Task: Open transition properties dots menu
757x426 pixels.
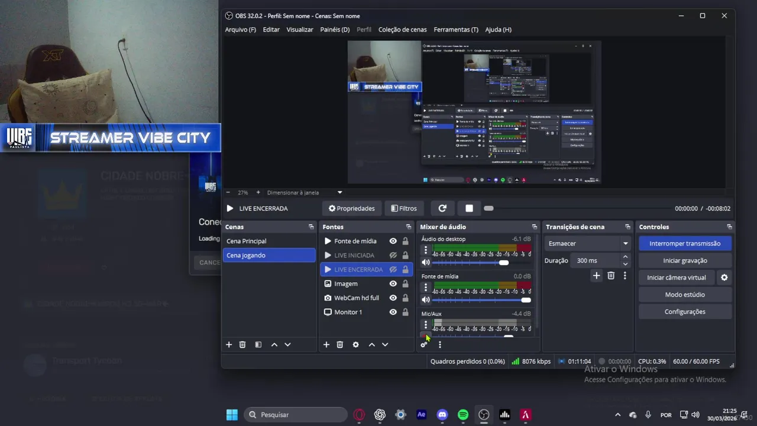Action: coord(625,276)
